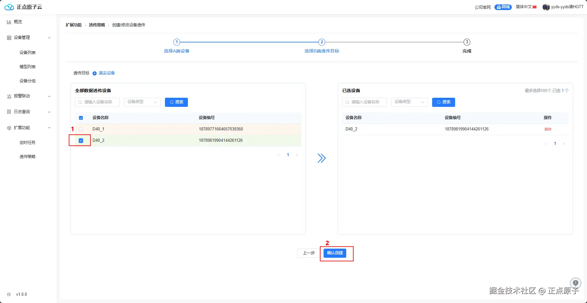Image resolution: width=587 pixels, height=303 pixels.
Task: Collapse the 扩展功能 menu chevron
Action: point(49,128)
